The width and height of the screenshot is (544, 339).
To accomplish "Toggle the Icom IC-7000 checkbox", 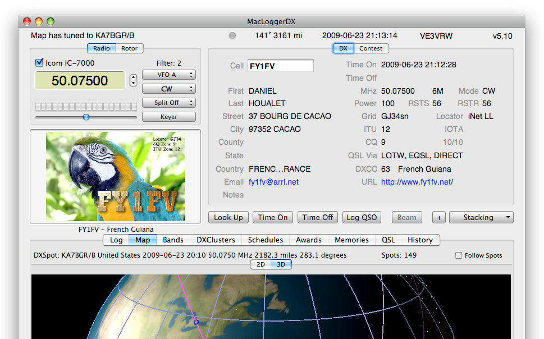I will [39, 63].
